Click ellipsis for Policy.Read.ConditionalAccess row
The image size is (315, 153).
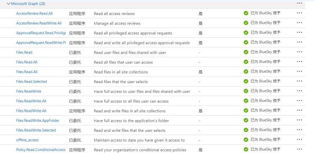click(299, 149)
